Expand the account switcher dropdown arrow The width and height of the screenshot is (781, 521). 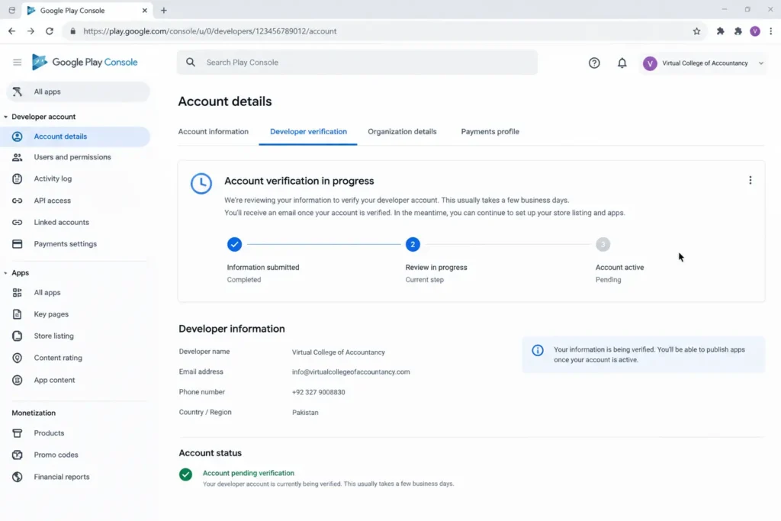point(760,63)
